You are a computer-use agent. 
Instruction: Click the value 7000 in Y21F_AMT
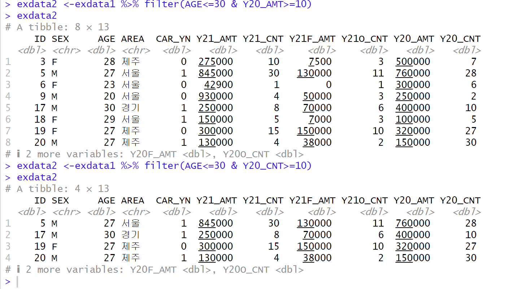click(320, 119)
